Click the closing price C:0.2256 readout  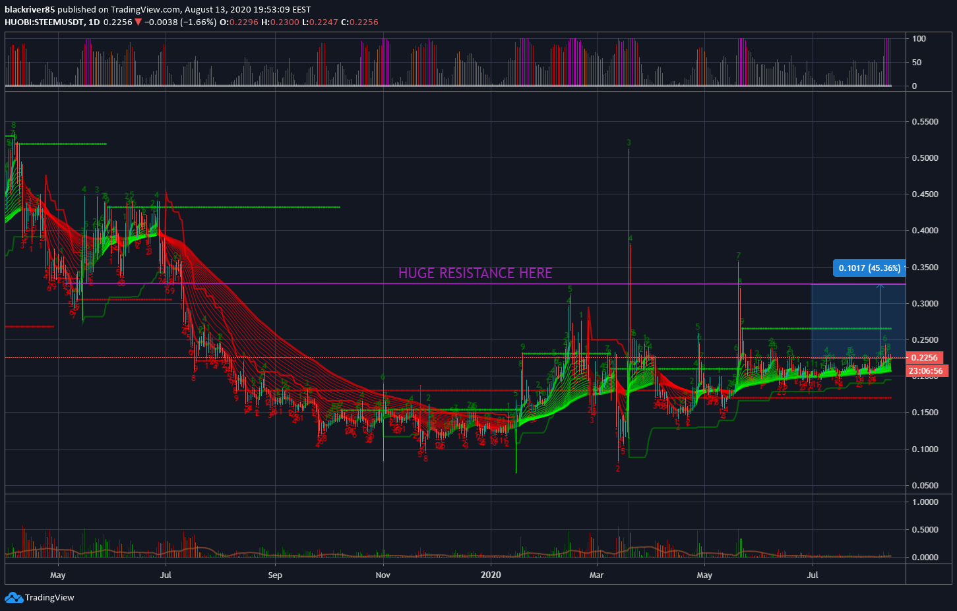pos(360,22)
